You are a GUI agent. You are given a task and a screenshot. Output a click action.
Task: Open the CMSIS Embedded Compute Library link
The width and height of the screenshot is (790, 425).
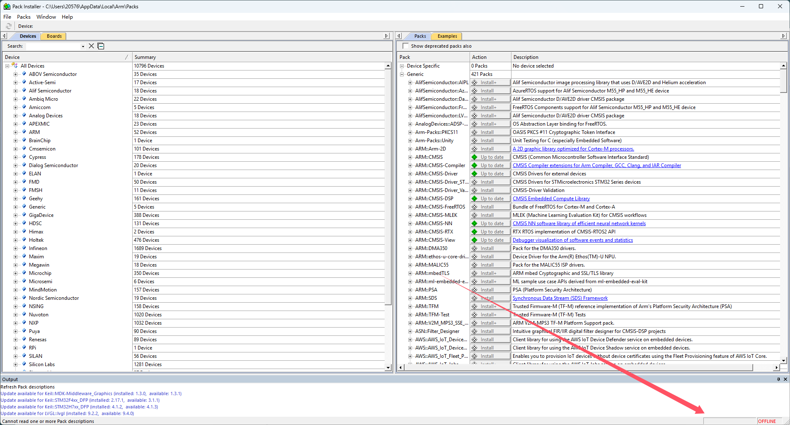pyautogui.click(x=551, y=199)
